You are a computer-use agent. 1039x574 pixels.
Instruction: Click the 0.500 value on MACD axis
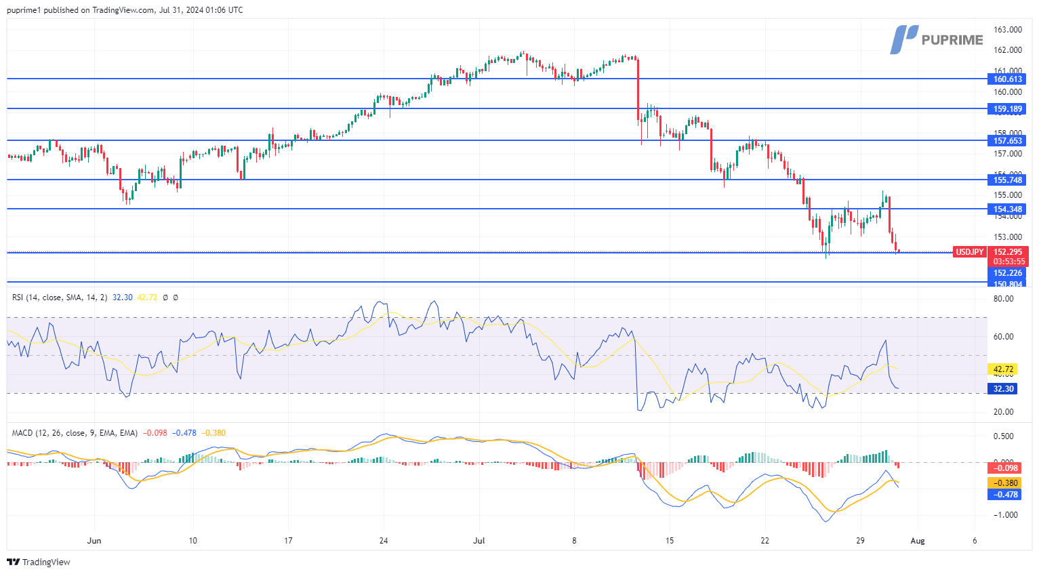point(1004,436)
